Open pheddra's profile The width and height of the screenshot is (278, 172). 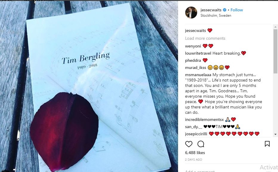coord(193,60)
